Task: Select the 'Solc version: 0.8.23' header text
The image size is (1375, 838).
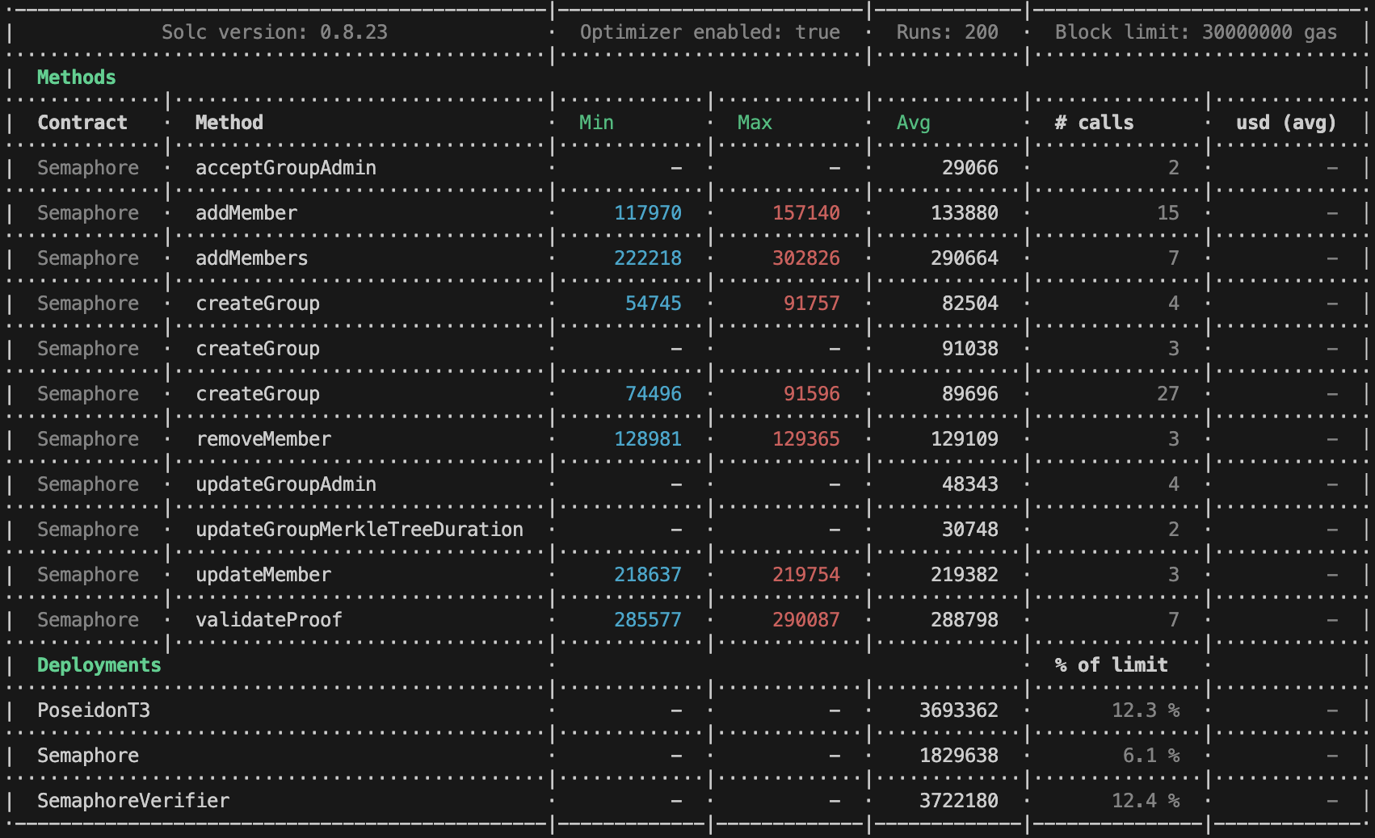Action: (x=275, y=32)
